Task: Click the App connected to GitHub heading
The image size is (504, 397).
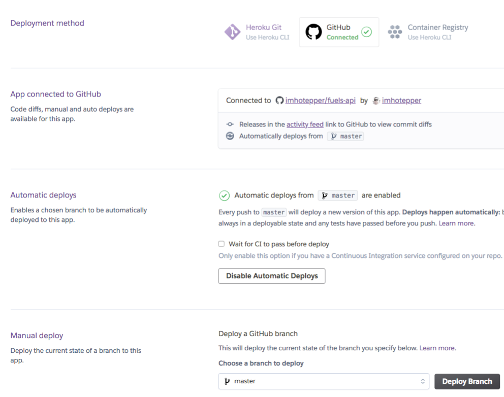Action: [55, 94]
